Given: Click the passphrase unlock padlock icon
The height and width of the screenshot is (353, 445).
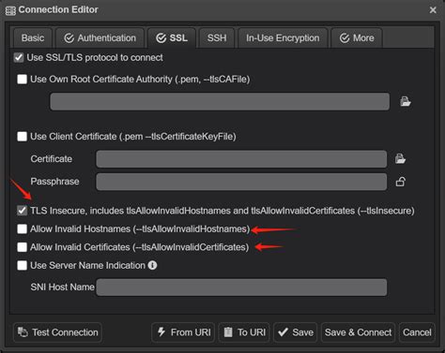Looking at the screenshot, I should [401, 182].
